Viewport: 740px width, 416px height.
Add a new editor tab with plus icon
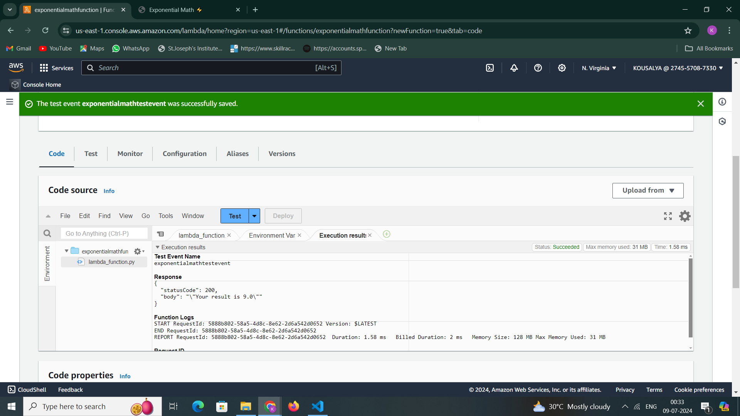387,234
